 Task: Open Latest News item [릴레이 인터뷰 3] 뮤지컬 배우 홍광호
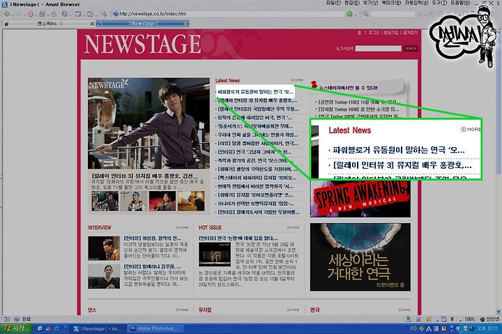(x=257, y=100)
